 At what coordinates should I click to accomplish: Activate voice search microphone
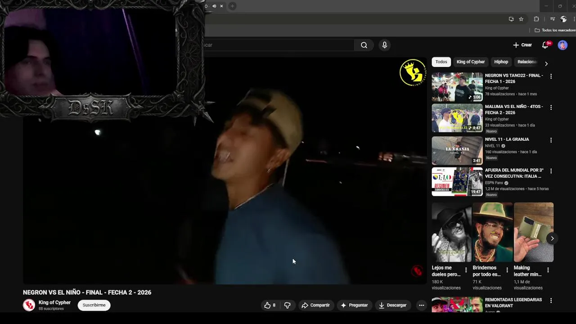(x=384, y=45)
